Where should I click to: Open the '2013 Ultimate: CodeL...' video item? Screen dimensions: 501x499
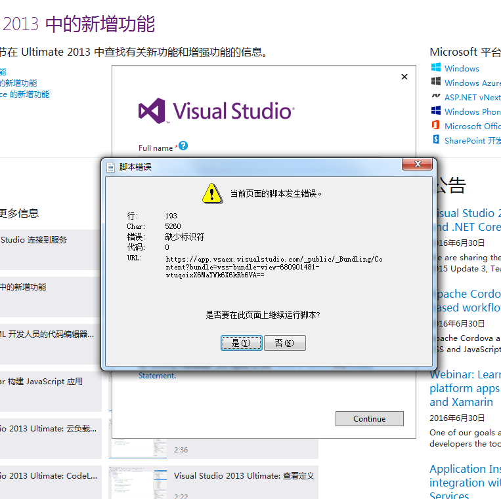[x=49, y=482]
